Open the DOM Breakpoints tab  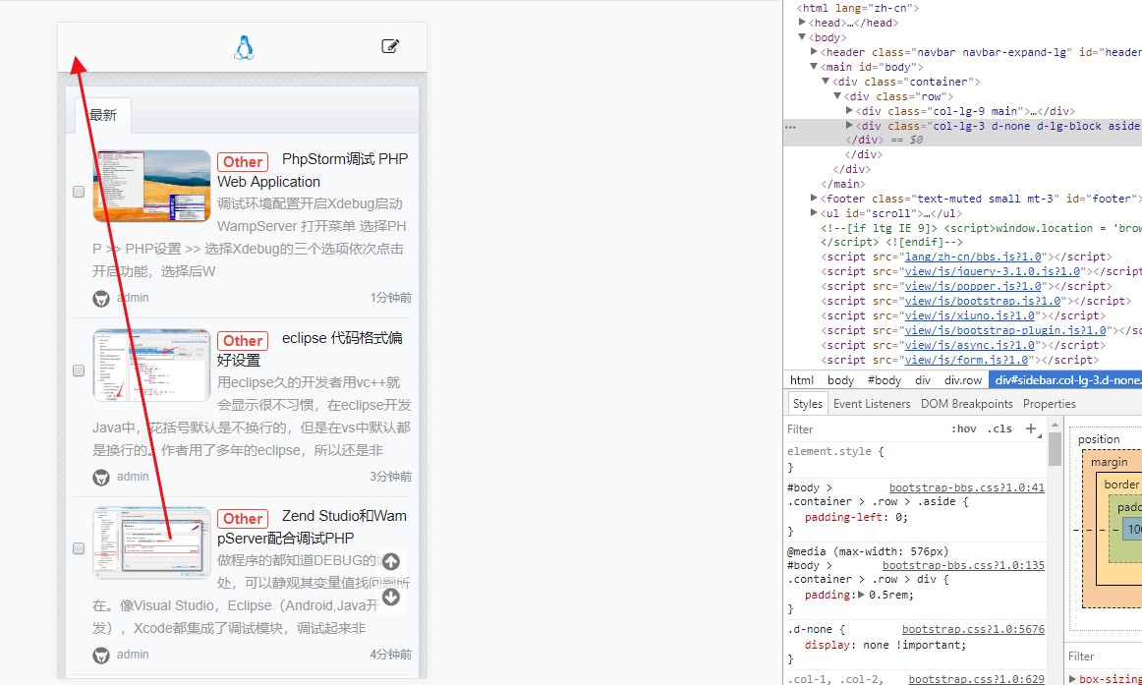tap(966, 403)
